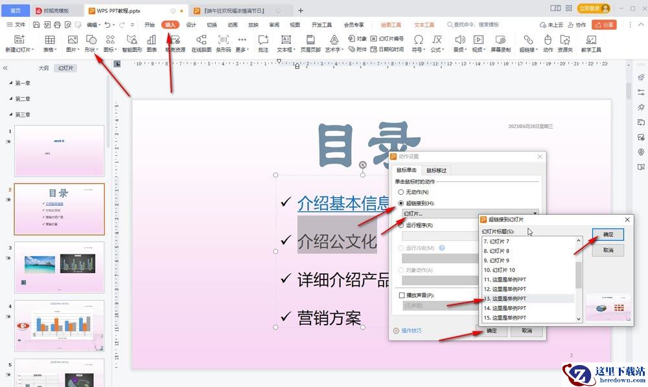Select the 超链接到(H) radio button

401,203
